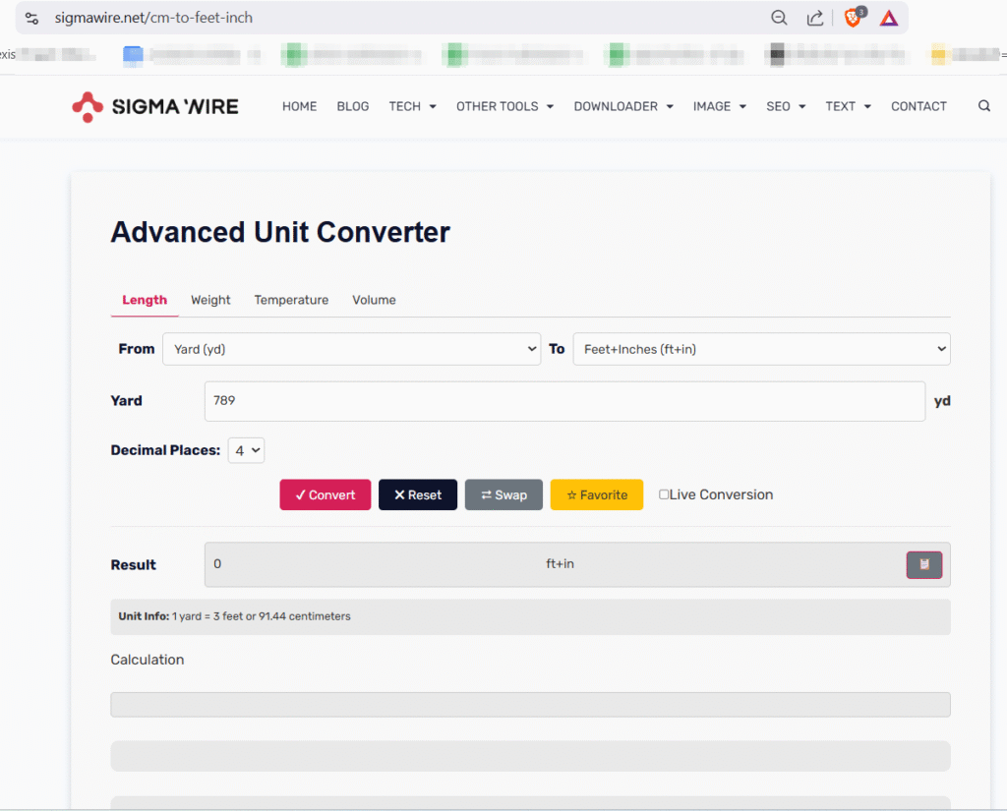
Task: Click the Convert button
Action: (325, 495)
